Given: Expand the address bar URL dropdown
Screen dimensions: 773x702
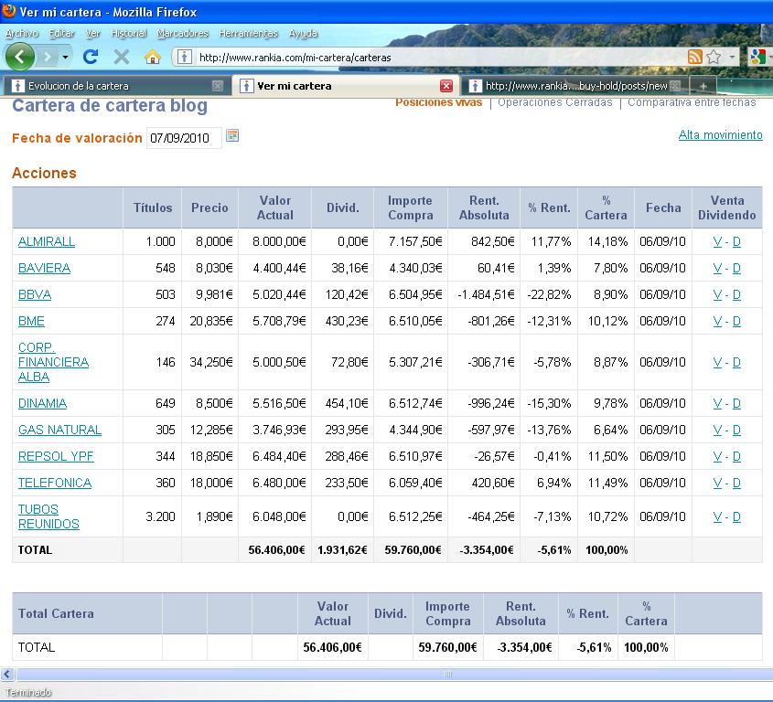Looking at the screenshot, I should (x=732, y=58).
